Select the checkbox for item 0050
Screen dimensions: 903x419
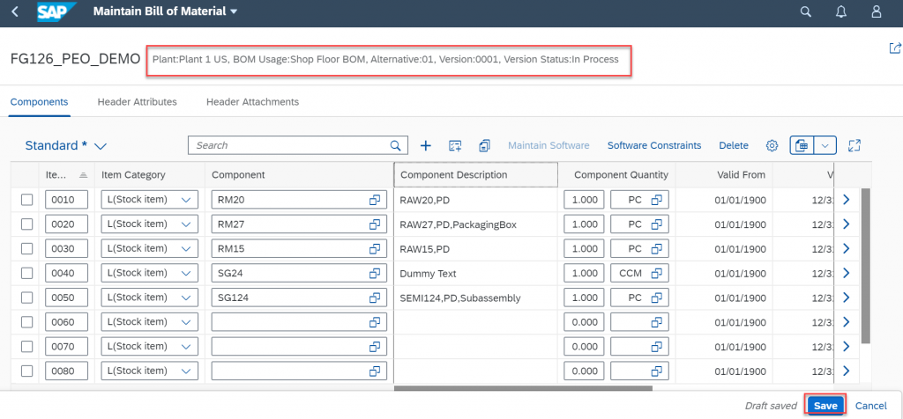(26, 298)
